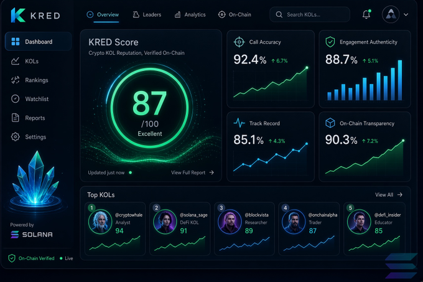Click the Engagement Authenticity bar chart
The height and width of the screenshot is (282, 423).
pos(365,80)
